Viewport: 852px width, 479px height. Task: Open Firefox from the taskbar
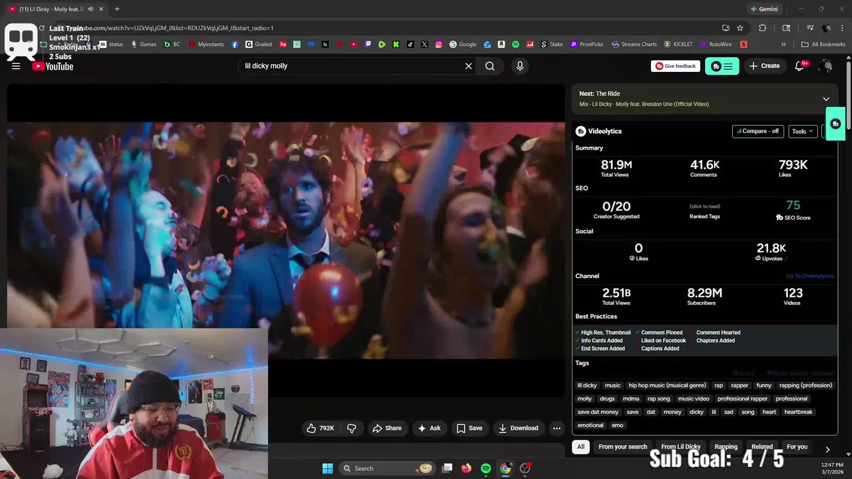point(467,468)
